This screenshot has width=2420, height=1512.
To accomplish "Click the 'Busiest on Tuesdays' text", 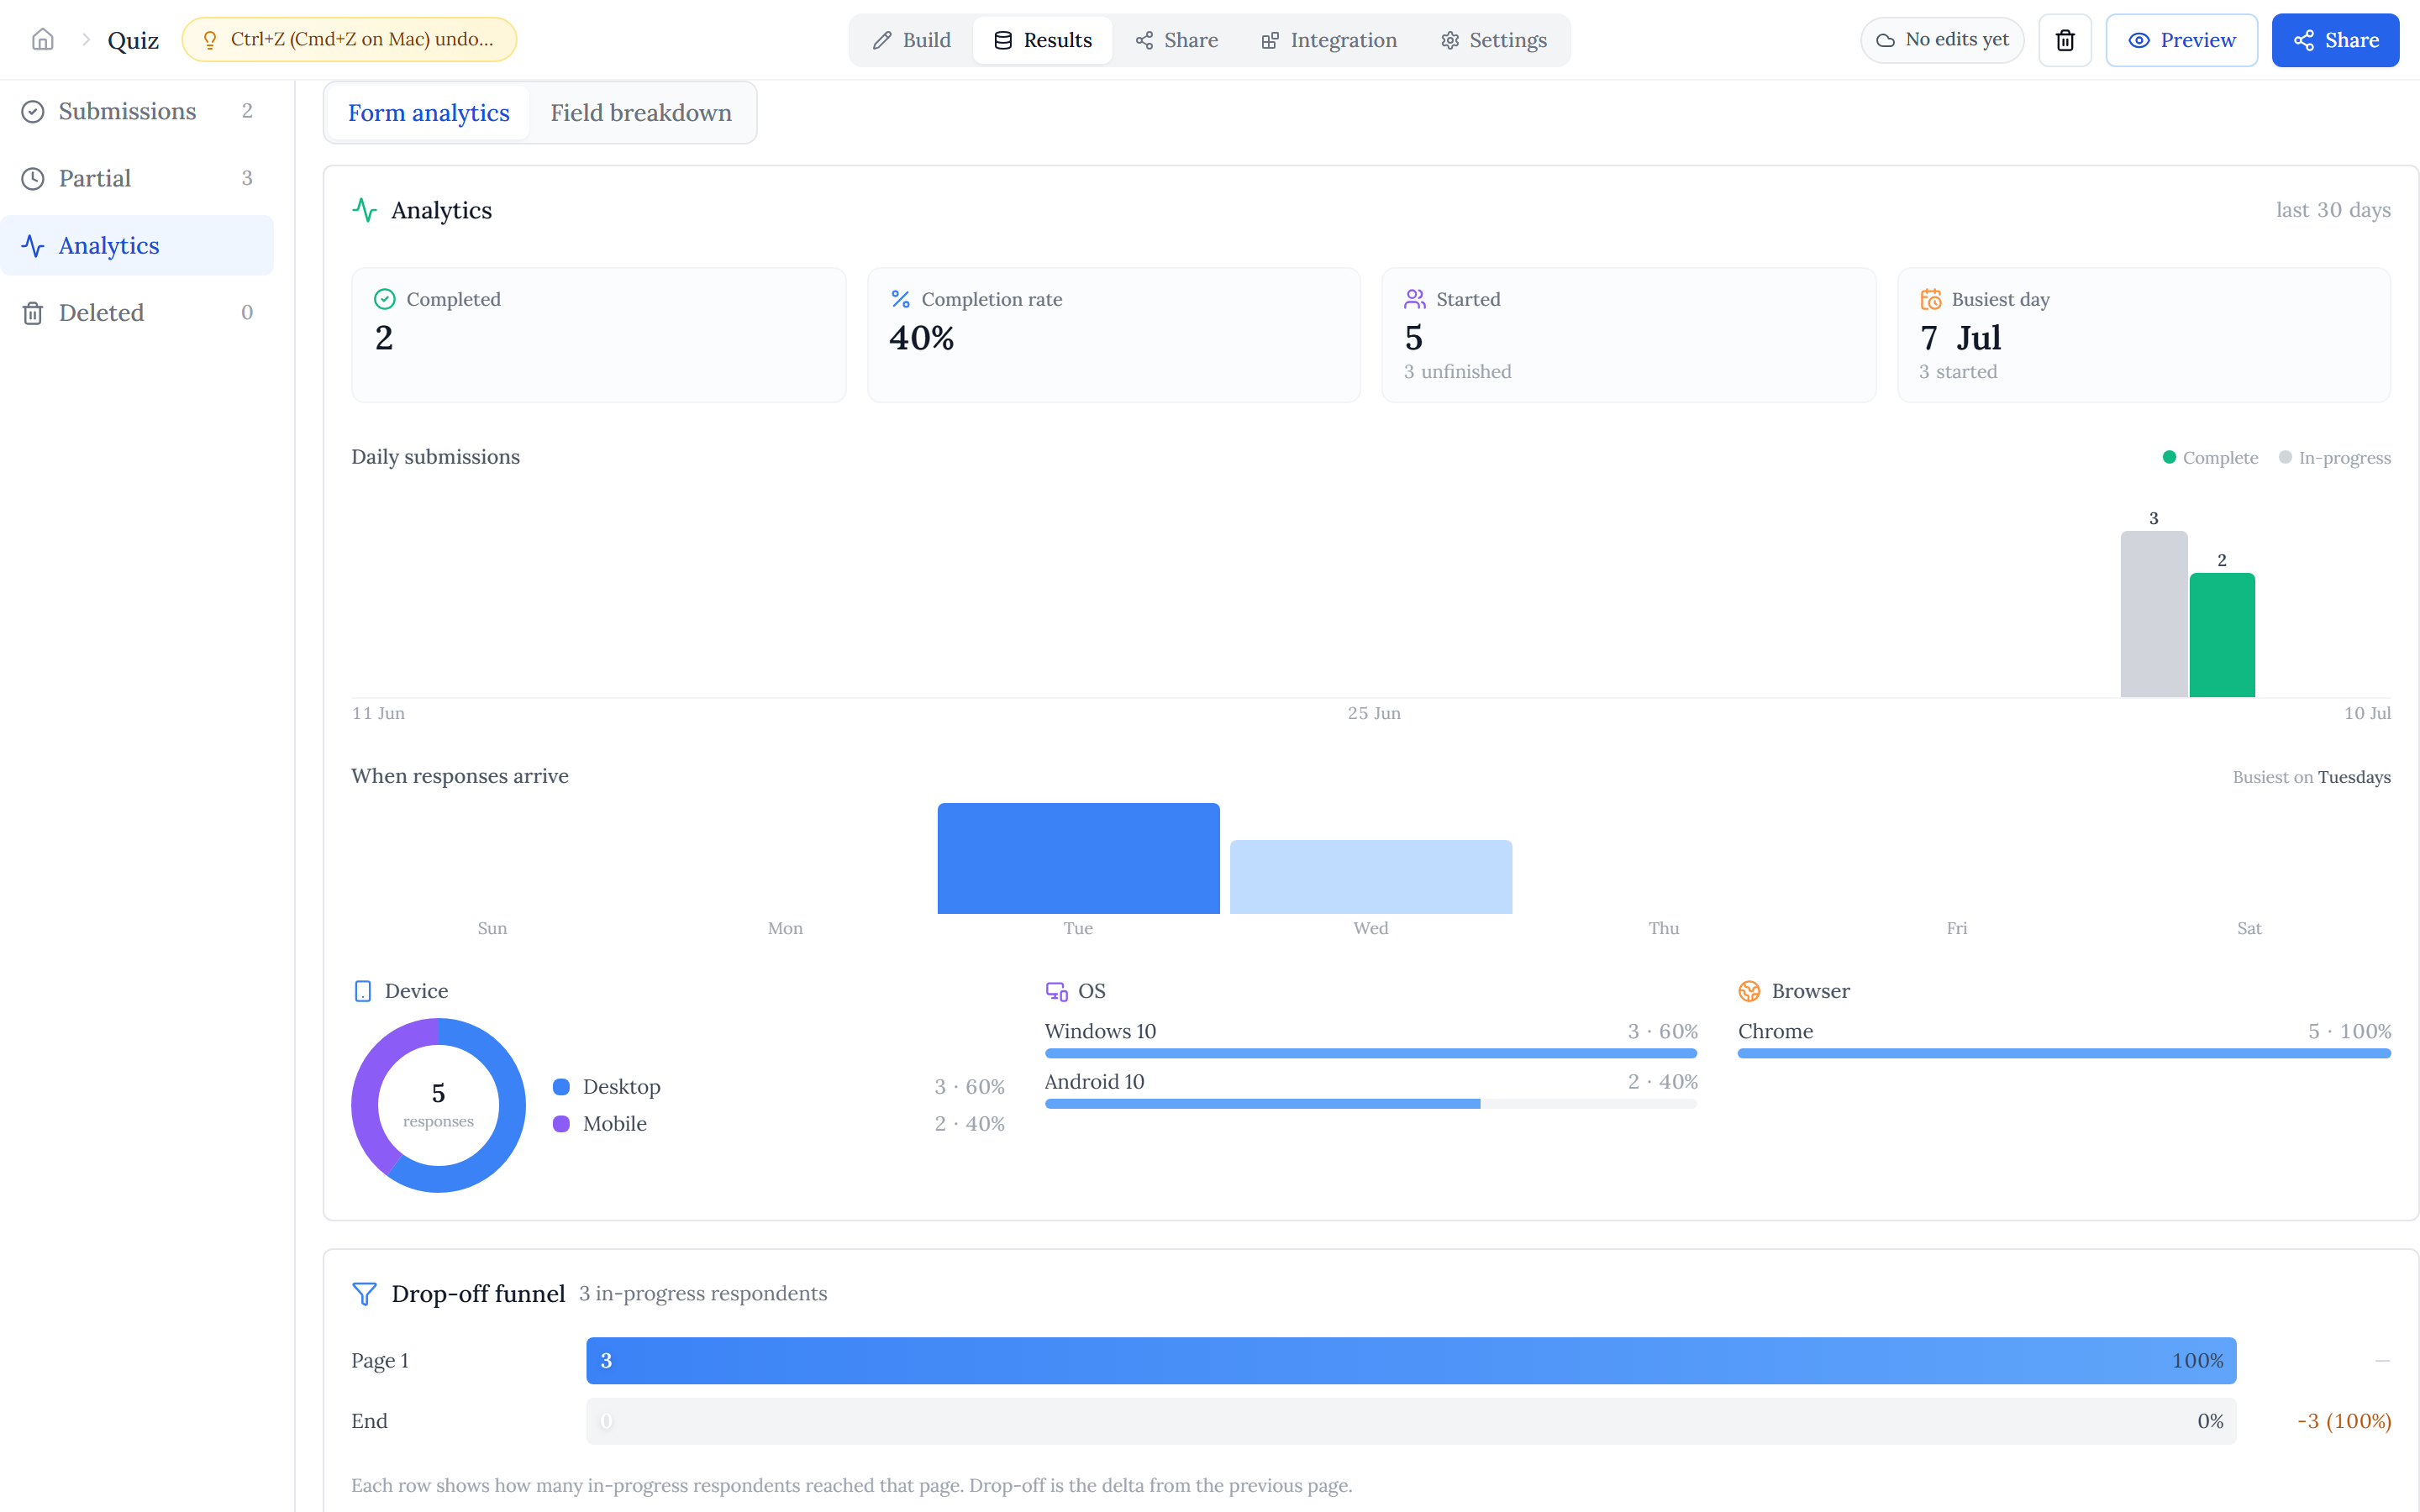I will (2312, 777).
